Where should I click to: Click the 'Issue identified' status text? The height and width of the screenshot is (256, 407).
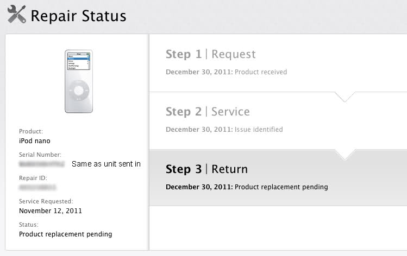[259, 130]
